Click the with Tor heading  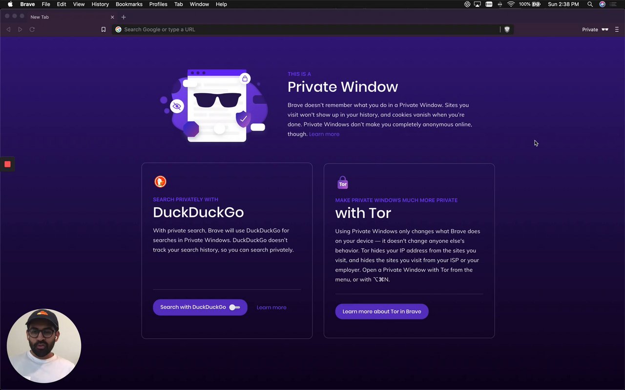363,213
